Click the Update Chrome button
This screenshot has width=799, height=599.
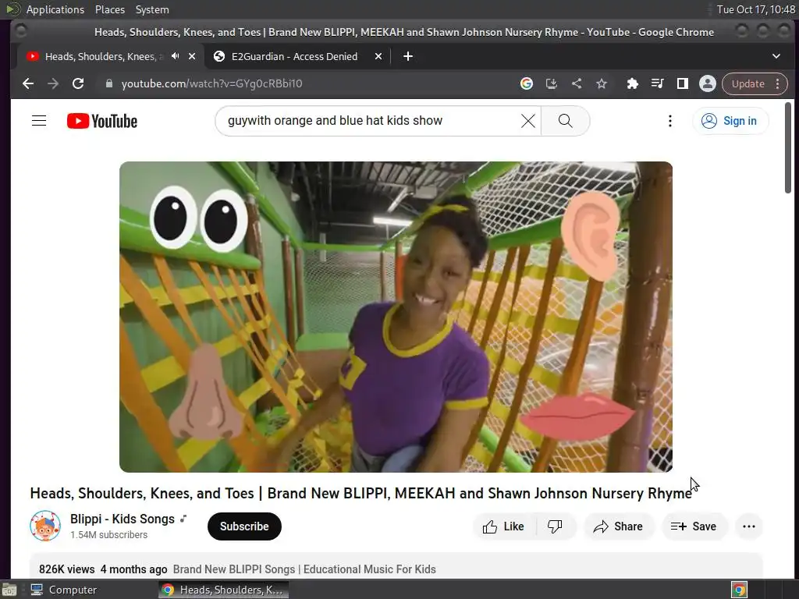point(748,83)
